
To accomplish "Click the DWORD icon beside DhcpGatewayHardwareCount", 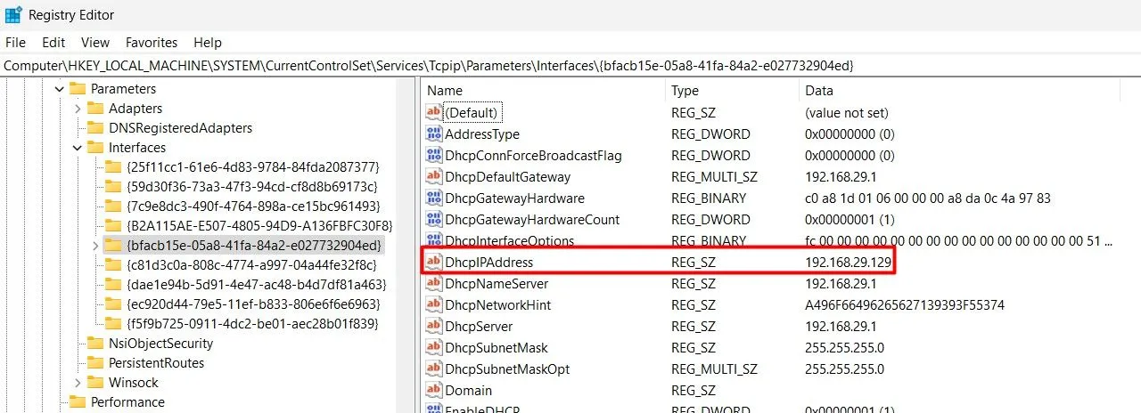I will 434,219.
